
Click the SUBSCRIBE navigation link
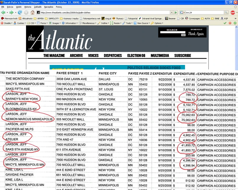coord(182,55)
